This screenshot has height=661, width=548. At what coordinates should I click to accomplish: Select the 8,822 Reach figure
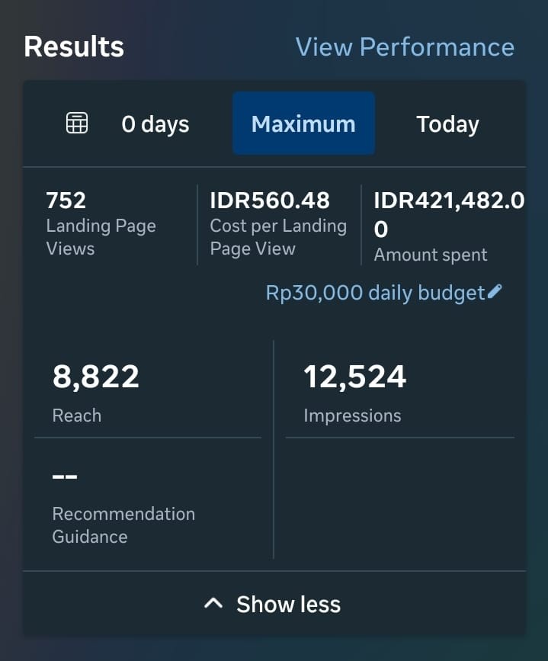(96, 377)
